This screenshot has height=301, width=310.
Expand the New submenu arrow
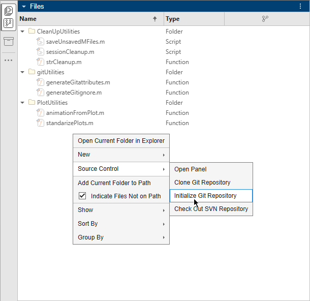(164, 155)
